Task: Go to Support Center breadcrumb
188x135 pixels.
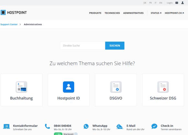Action: (9, 24)
